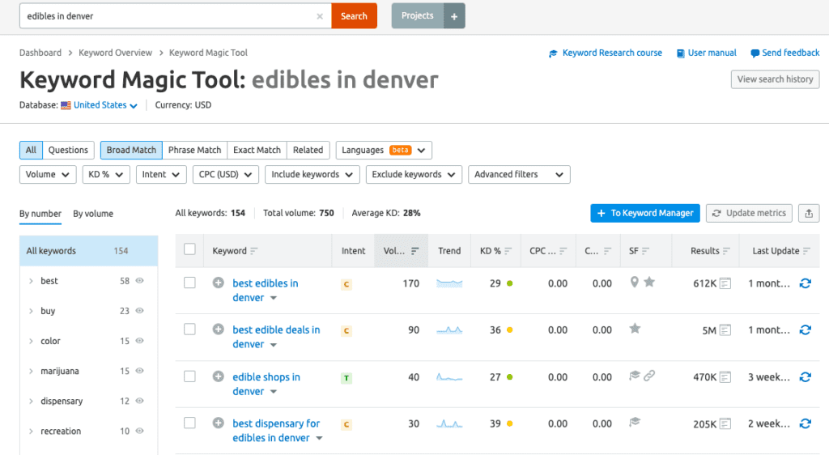Clear the search field with X icon

point(320,16)
